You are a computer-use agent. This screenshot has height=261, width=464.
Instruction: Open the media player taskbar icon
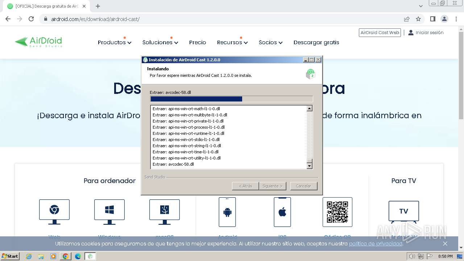tap(53, 256)
